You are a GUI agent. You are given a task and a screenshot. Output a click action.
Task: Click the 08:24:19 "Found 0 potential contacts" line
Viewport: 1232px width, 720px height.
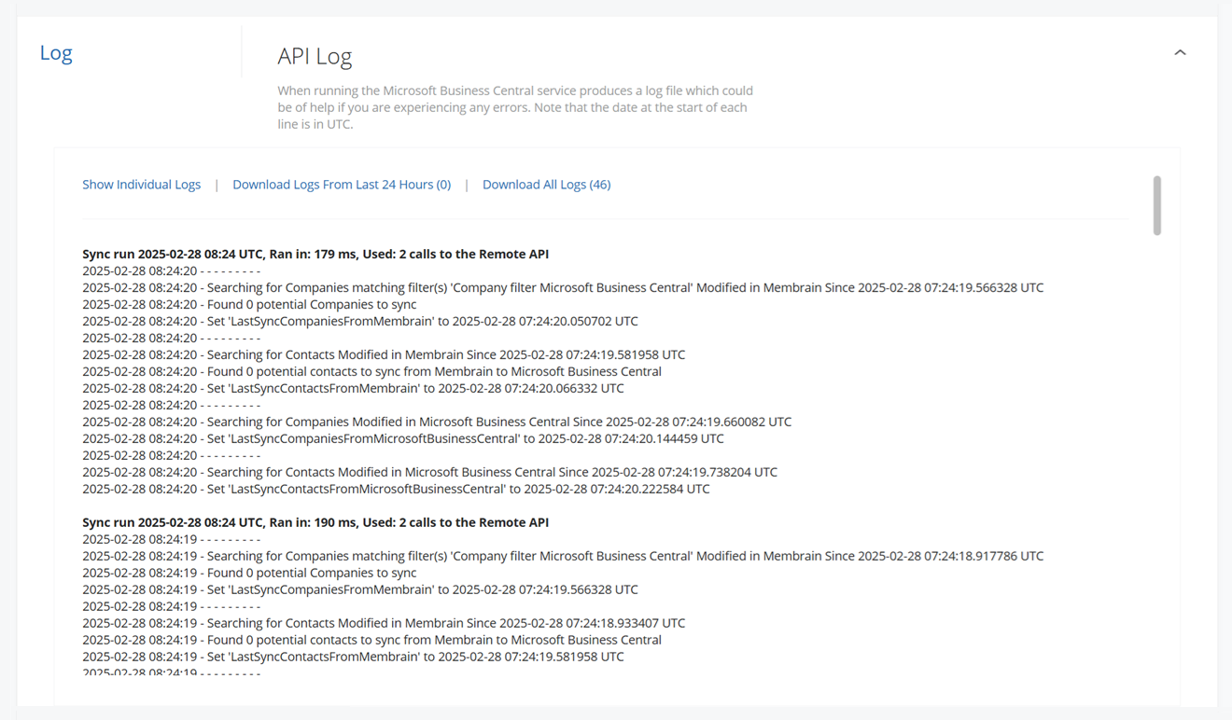pyautogui.click(x=371, y=640)
